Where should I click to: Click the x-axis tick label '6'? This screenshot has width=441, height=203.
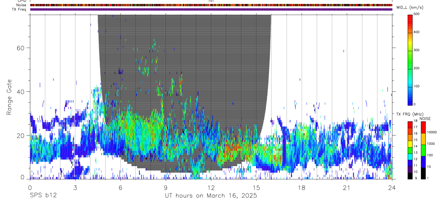[120, 188]
